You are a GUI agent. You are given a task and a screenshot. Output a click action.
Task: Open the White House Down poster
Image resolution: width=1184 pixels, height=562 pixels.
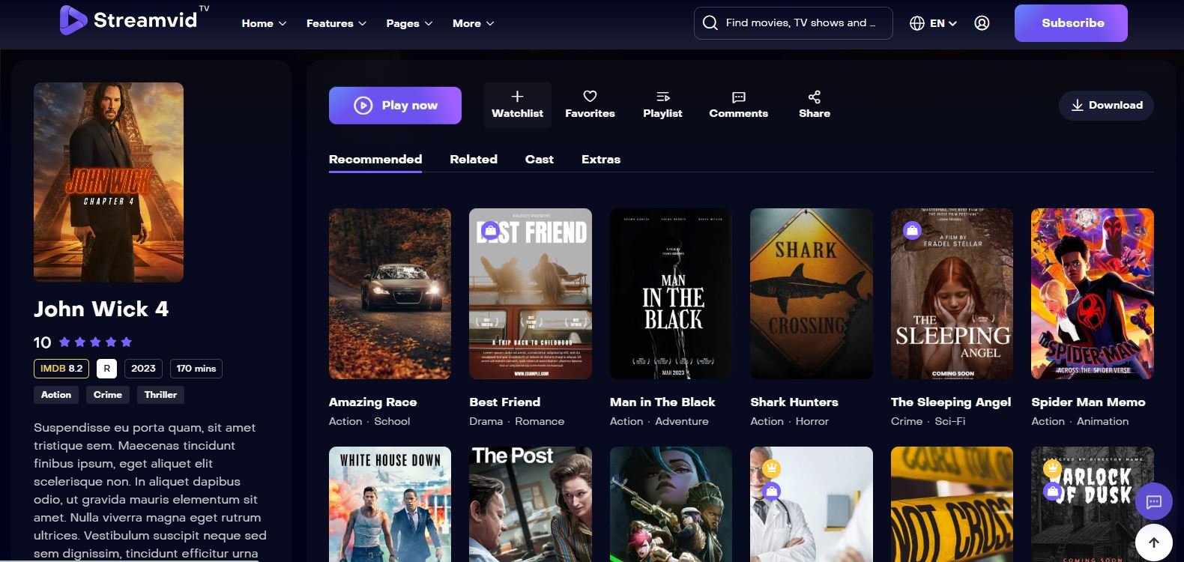pos(390,504)
